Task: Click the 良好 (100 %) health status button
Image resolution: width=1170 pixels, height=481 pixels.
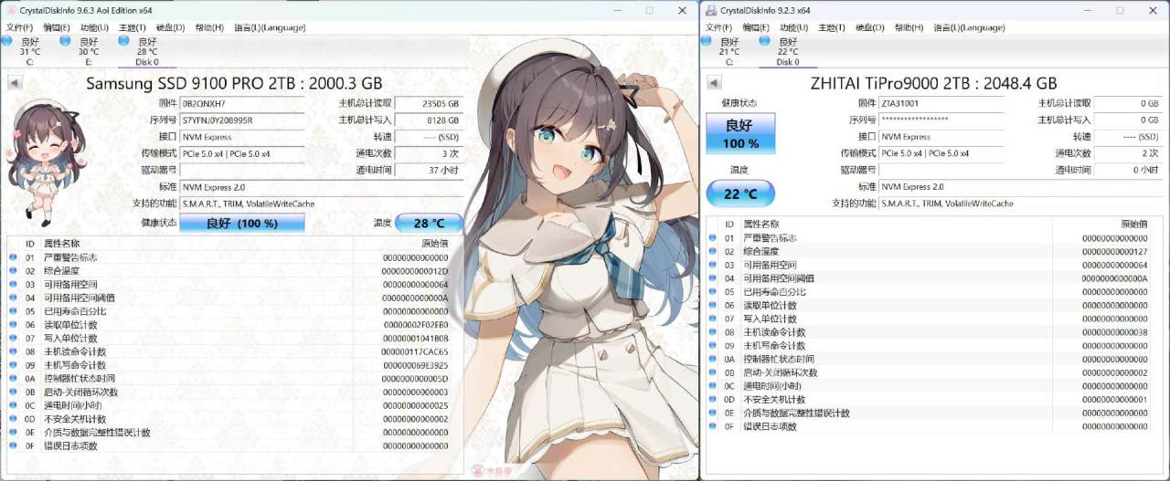Action: 241,223
